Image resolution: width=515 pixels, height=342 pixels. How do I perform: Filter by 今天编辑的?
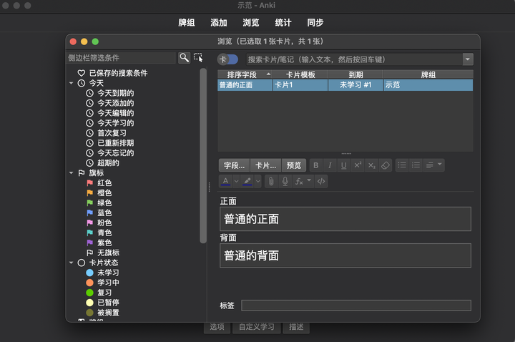tap(109, 113)
